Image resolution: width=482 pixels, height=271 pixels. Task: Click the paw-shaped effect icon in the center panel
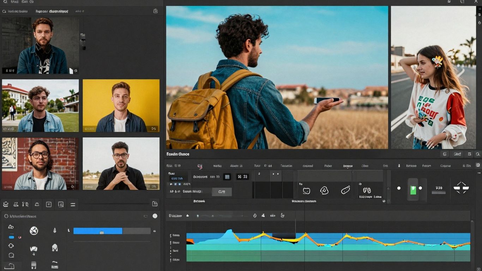324,191
